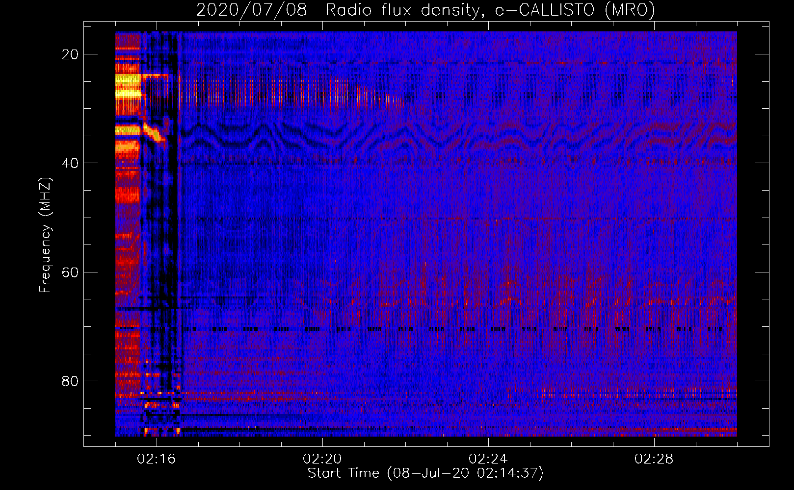The width and height of the screenshot is (794, 490).
Task: Select the y-axis label "Frequency (MHZ)"
Action: coord(45,235)
